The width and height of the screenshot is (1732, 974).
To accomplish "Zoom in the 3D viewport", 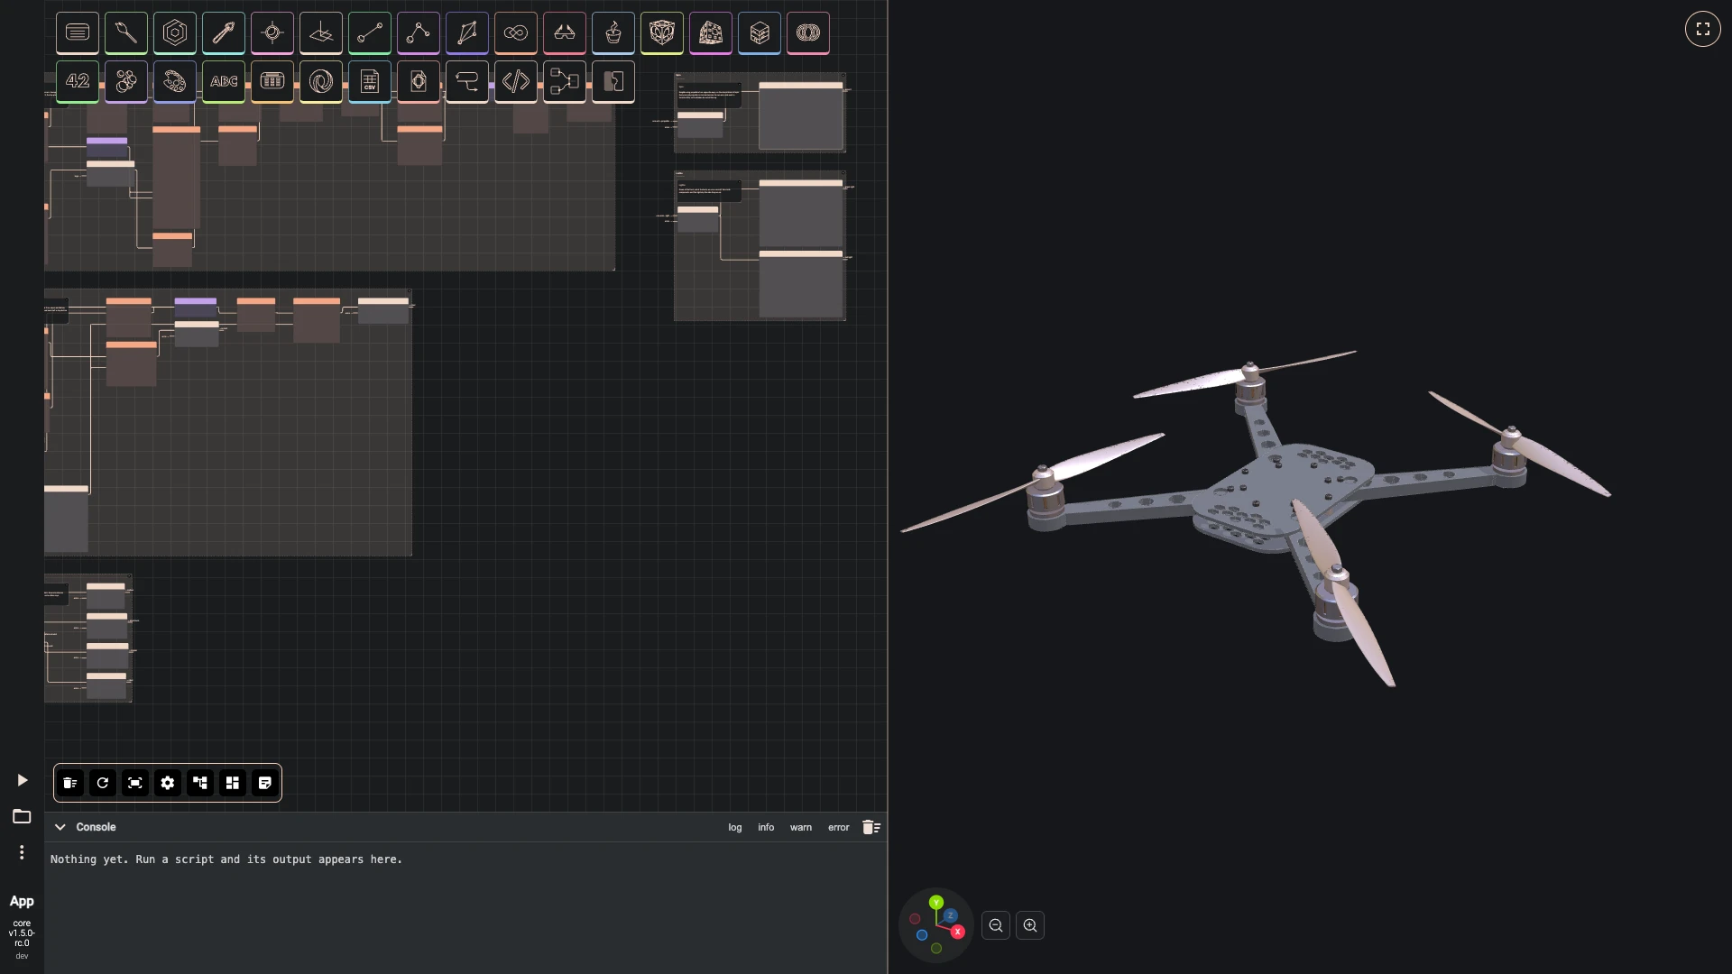I will pos(1030,925).
